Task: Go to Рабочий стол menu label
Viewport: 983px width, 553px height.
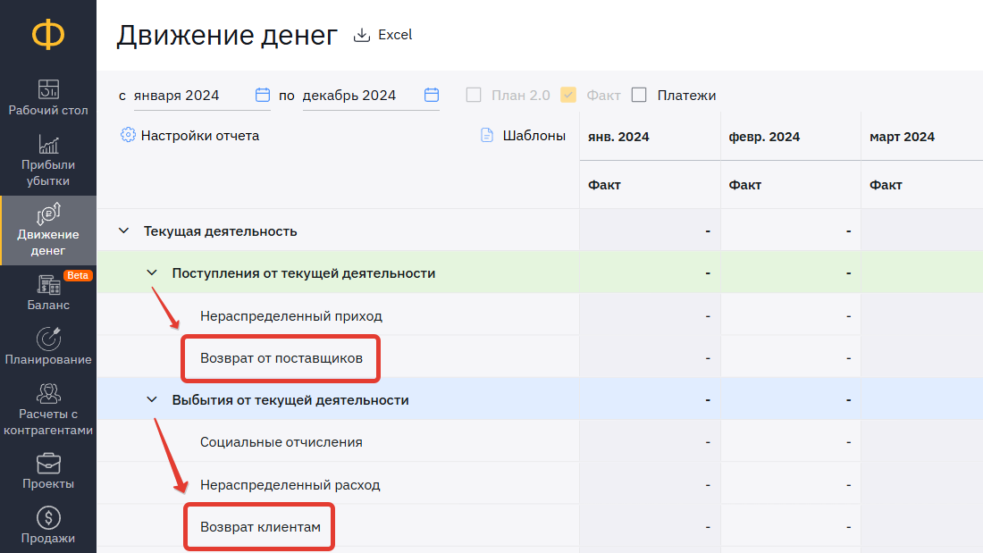Action: [48, 111]
